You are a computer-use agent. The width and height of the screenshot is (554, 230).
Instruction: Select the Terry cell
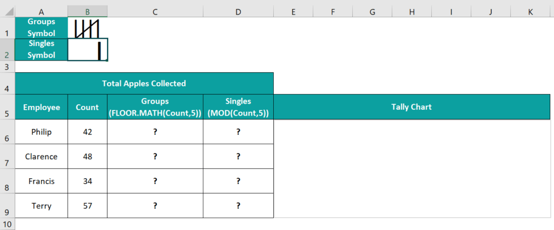coord(41,206)
